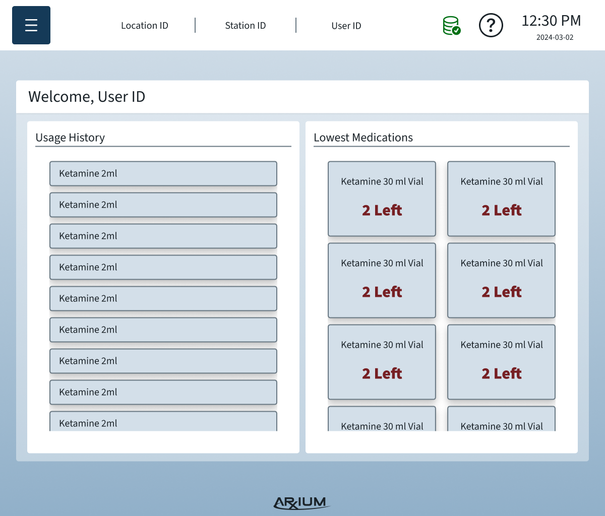Click the User ID label in the top header
This screenshot has height=516, width=605.
coord(346,26)
